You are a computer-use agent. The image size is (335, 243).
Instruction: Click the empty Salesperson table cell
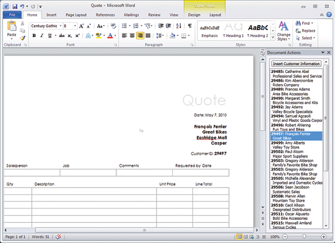32,173
